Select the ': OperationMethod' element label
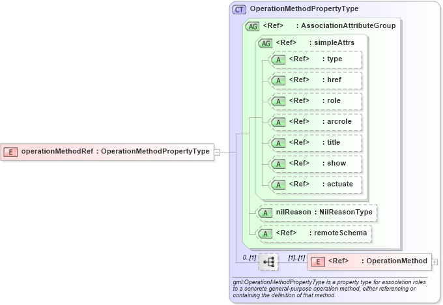This screenshot has width=443, height=305. 394,261
